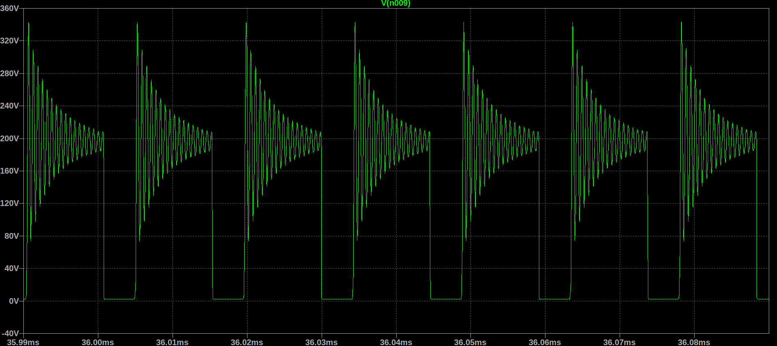This screenshot has height=346, width=777.
Task: Click the 35.99ms time axis label
Action: coord(23,342)
